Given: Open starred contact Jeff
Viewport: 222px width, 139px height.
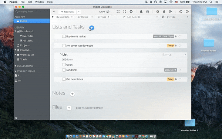Looking at the screenshot, I should (18, 80).
